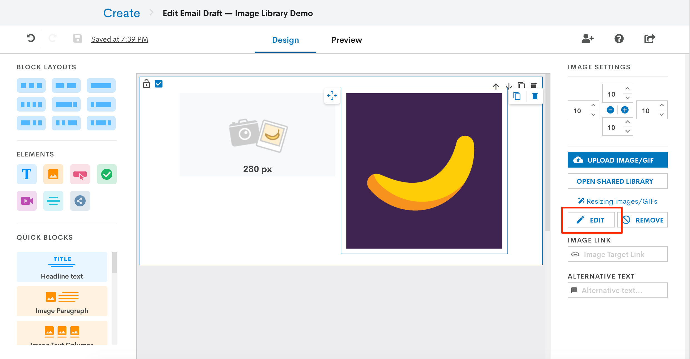This screenshot has height=359, width=690.
Task: Toggle the block lock icon
Action: pyautogui.click(x=147, y=84)
